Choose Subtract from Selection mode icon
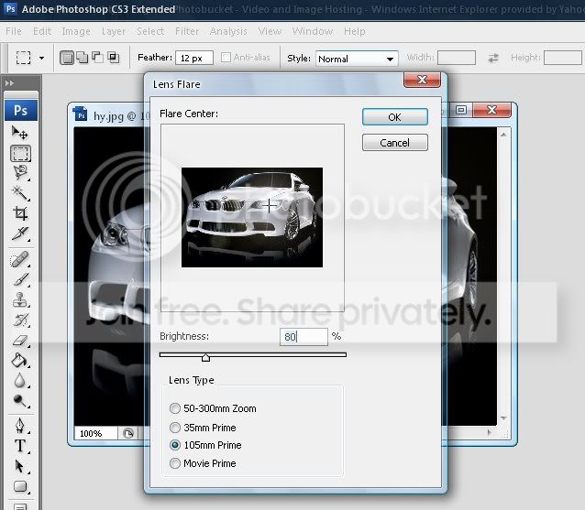 pos(97,58)
